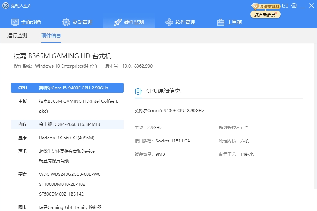
Task: Select the 网卡 network card entry
Action: [67, 207]
